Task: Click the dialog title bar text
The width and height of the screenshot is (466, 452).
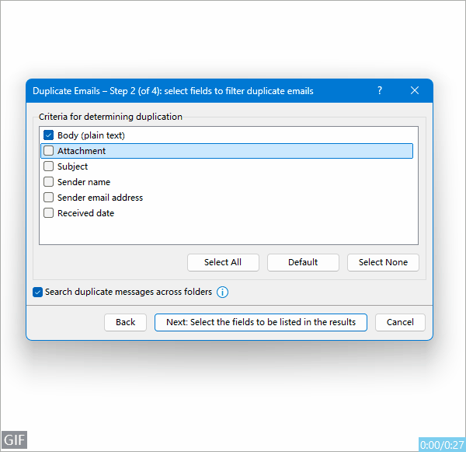Action: coord(172,91)
